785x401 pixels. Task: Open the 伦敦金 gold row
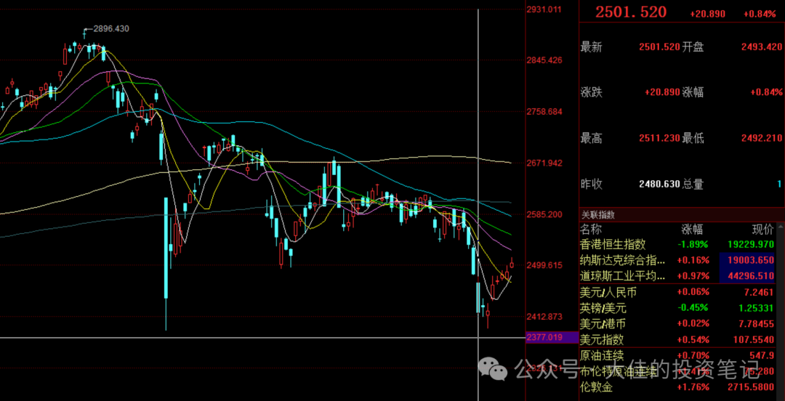click(x=681, y=387)
